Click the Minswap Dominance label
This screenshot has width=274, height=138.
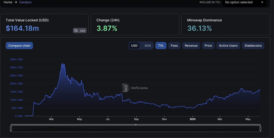pyautogui.click(x=204, y=20)
